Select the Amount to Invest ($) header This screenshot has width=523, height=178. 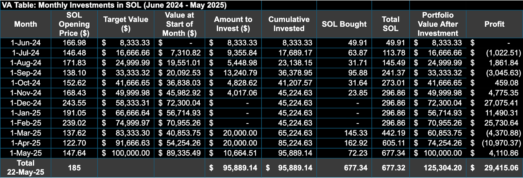click(233, 24)
